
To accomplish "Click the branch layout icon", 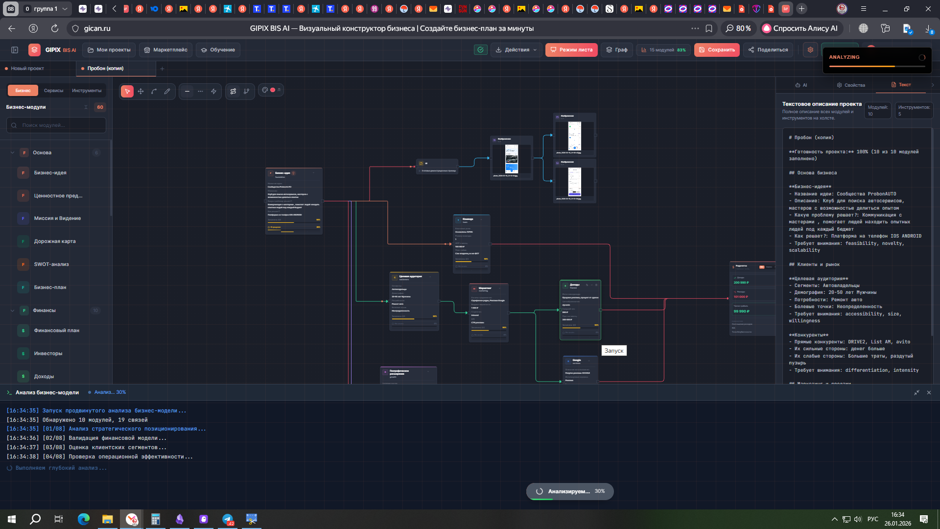I will 246,91.
